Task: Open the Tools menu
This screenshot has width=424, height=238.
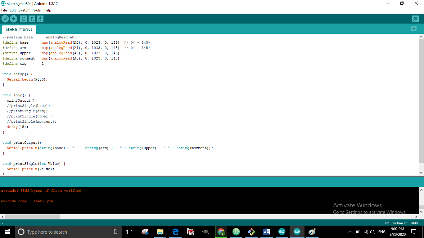Action: (36, 10)
